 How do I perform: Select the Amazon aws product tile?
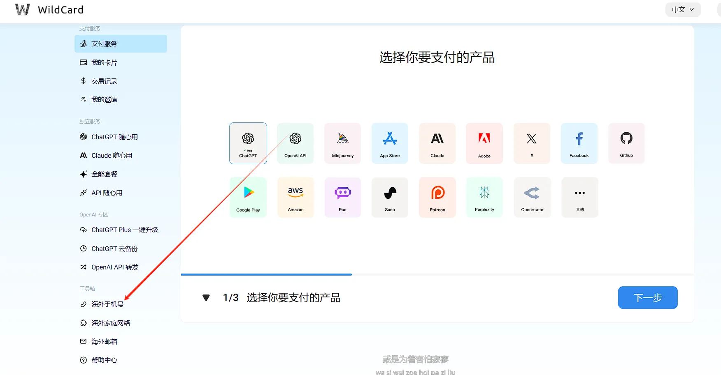click(295, 197)
